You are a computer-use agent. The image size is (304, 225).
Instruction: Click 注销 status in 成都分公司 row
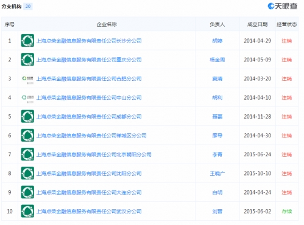click(x=287, y=117)
